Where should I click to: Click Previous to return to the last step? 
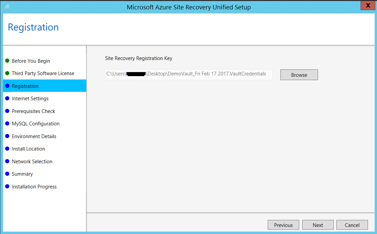pyautogui.click(x=283, y=225)
